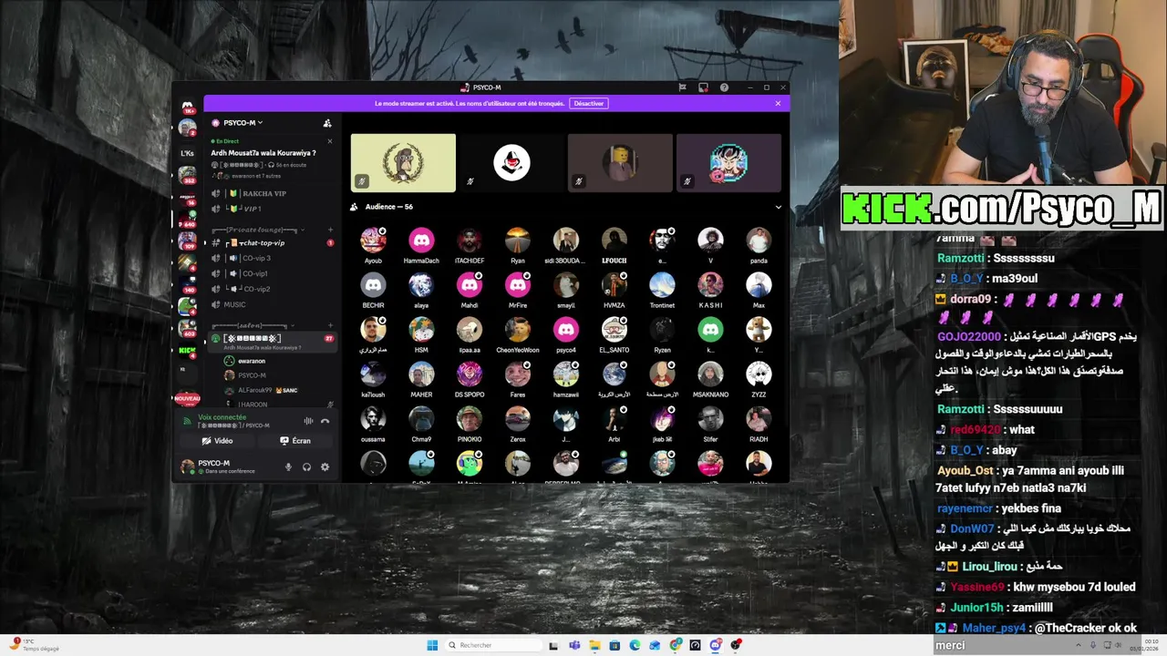Viewport: 1167px width, 656px height.
Task: Open Microsoft Edge from taskbar
Action: [635, 645]
